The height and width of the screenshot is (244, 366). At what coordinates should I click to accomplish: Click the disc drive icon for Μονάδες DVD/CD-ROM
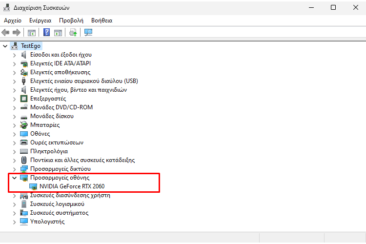point(24,107)
